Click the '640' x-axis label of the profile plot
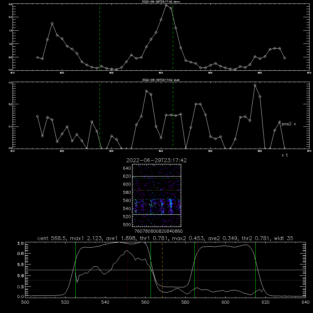This screenshot has height=313, width=313. click(x=305, y=302)
